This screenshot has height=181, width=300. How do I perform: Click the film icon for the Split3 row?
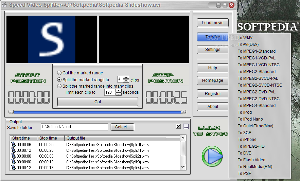pos(13,162)
